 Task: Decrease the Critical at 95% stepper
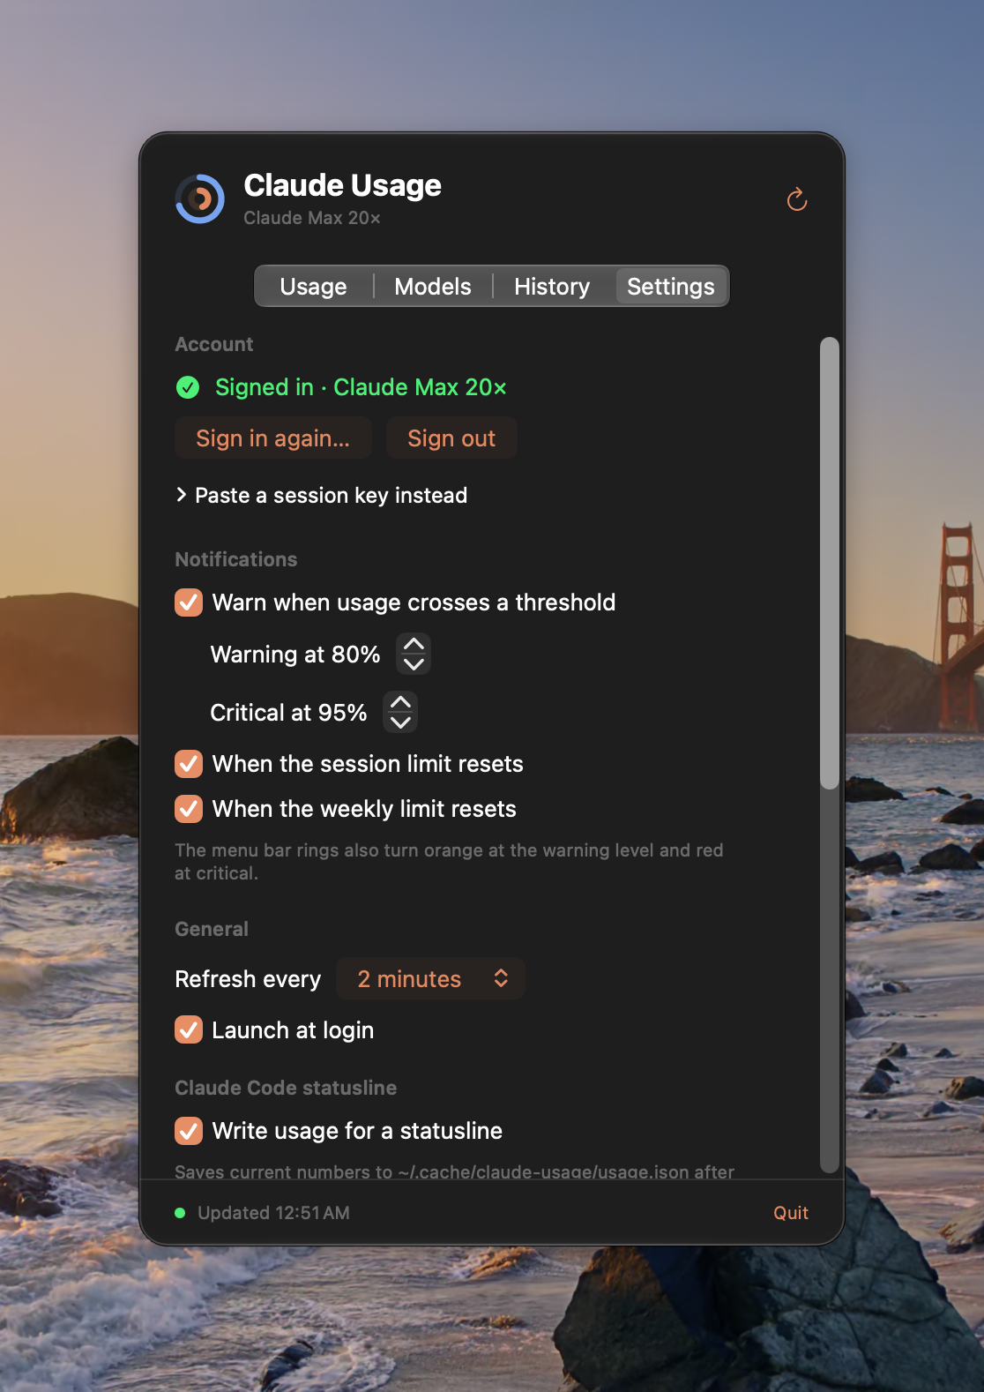point(400,722)
